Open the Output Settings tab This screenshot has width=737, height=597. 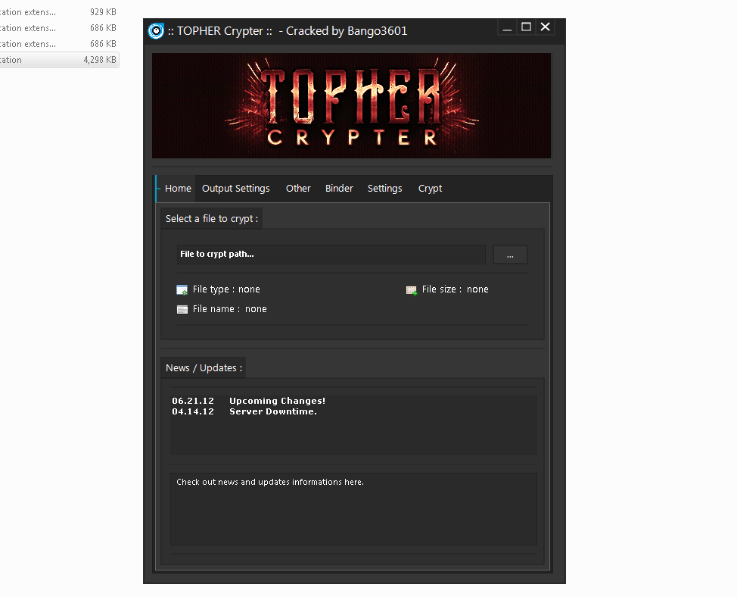[x=235, y=189]
